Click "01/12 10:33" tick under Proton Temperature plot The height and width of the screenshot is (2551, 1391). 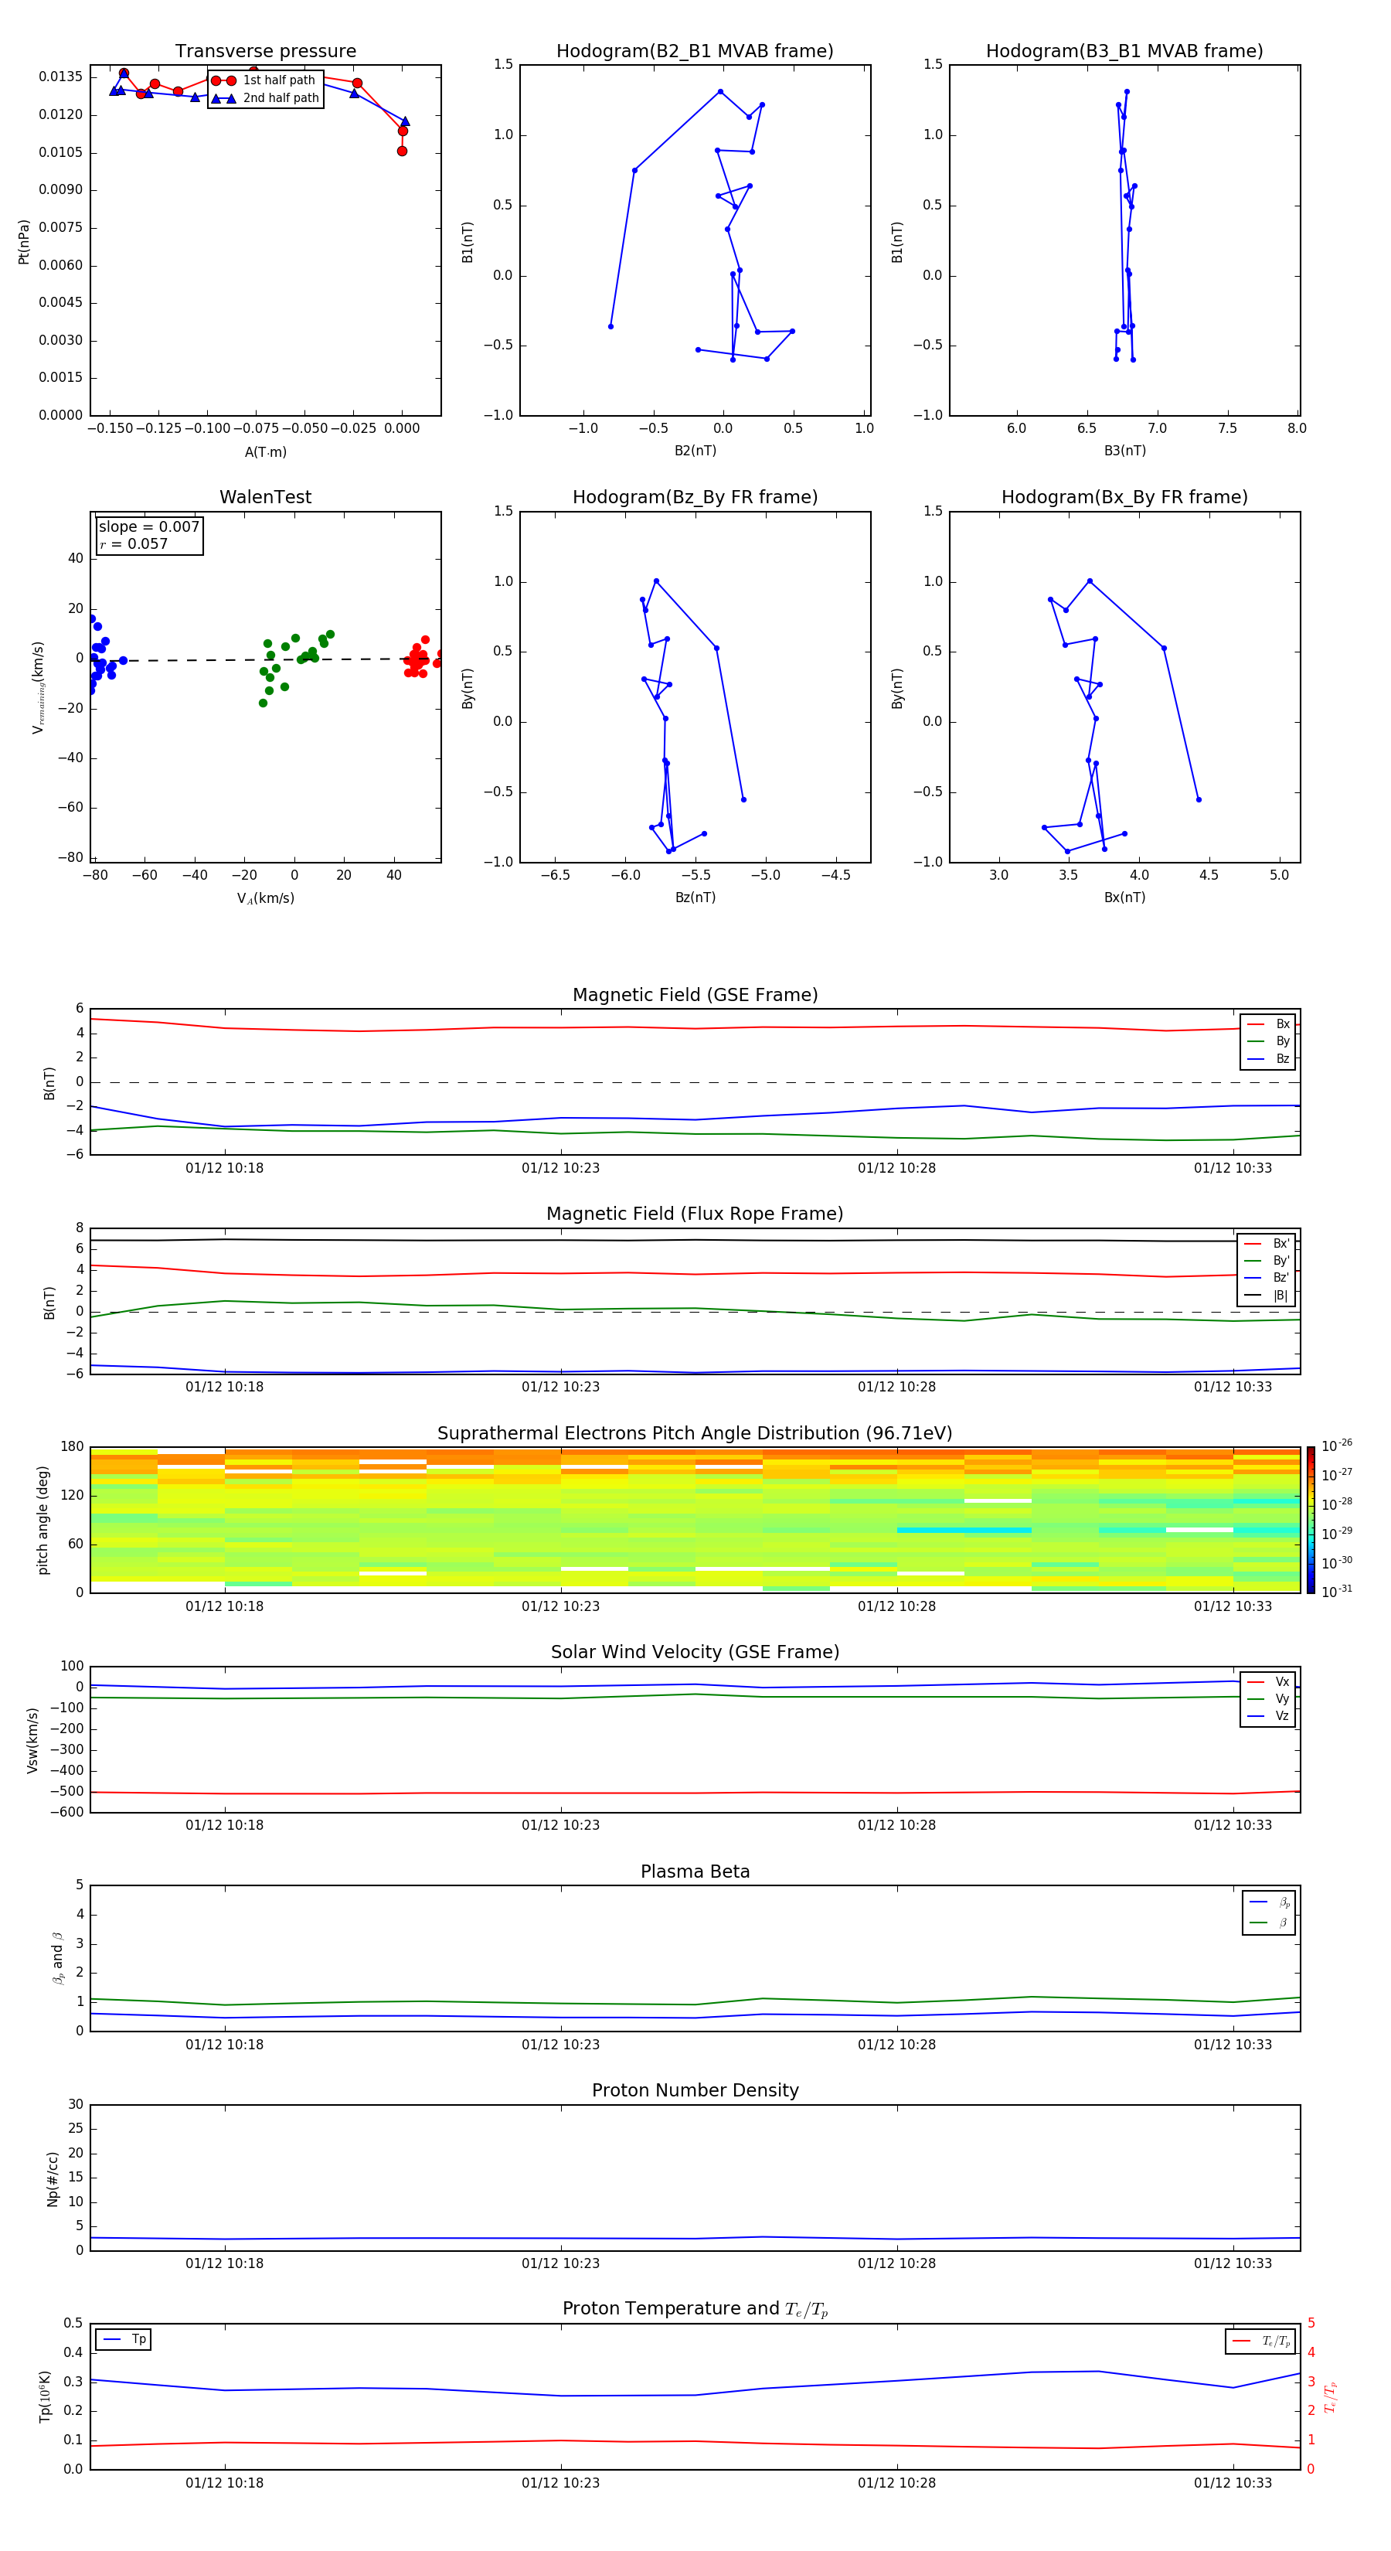pyautogui.click(x=1233, y=2483)
